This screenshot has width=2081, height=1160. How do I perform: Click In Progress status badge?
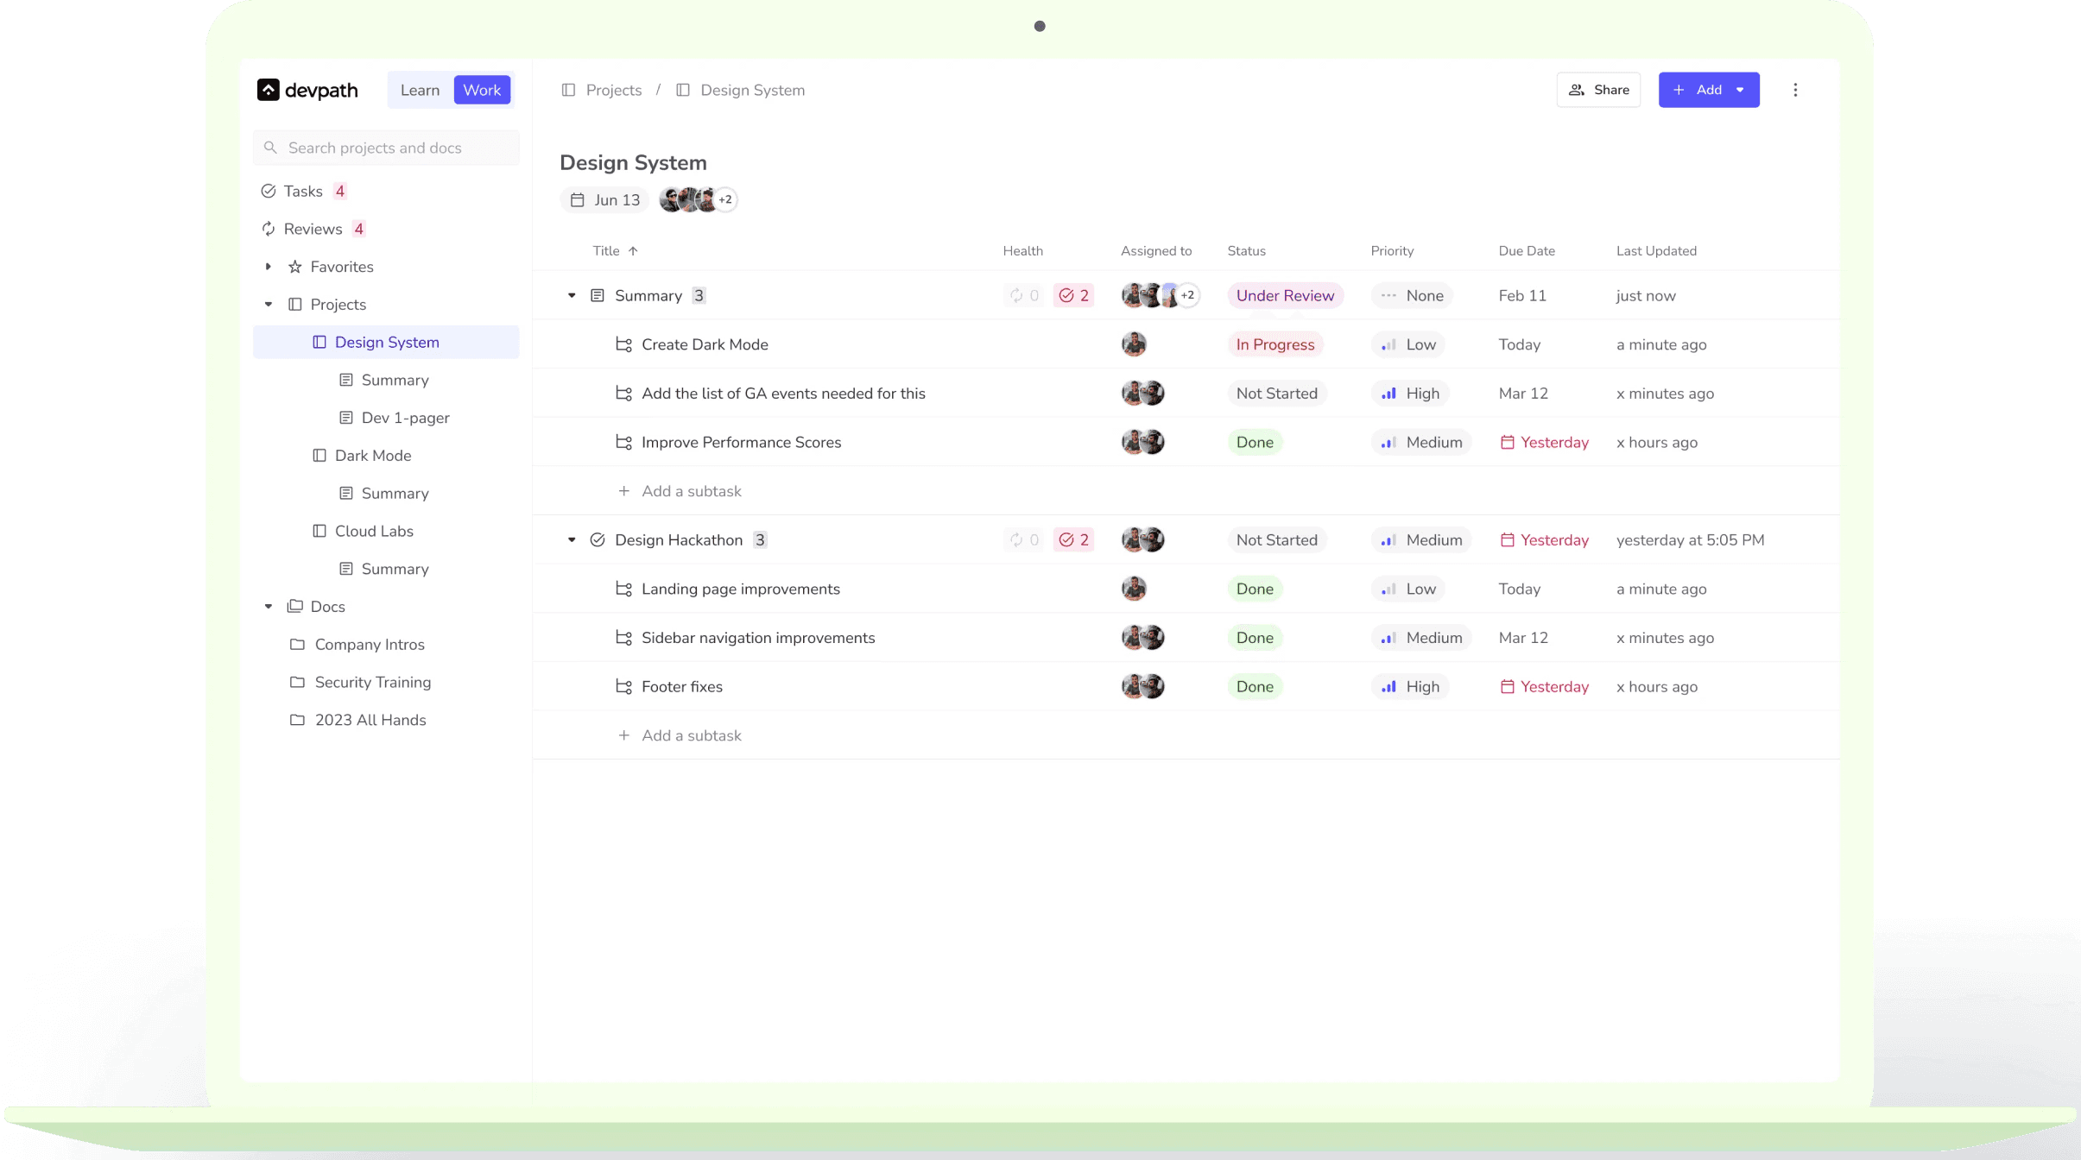(x=1275, y=344)
